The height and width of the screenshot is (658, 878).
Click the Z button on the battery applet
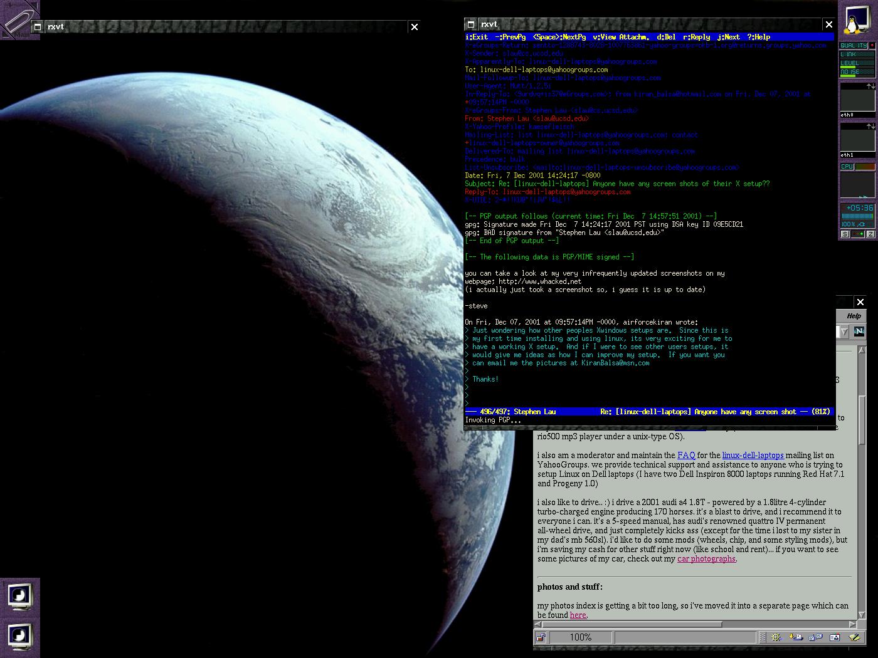pyautogui.click(x=870, y=234)
